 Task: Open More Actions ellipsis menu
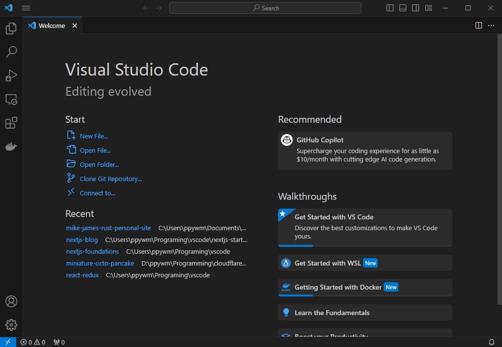click(x=491, y=25)
